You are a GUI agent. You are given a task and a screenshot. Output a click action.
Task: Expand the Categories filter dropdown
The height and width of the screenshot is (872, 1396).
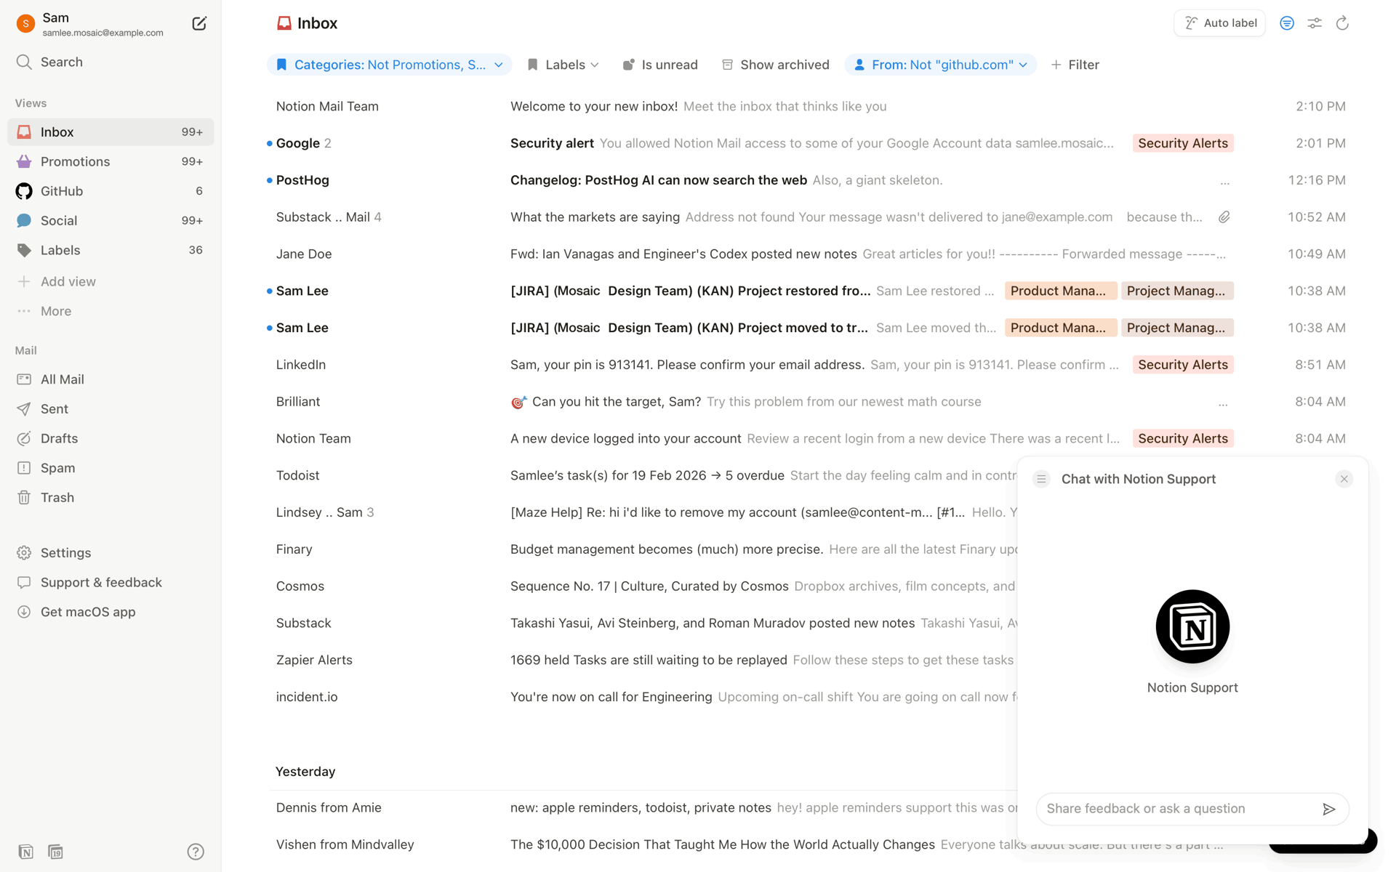tap(390, 65)
